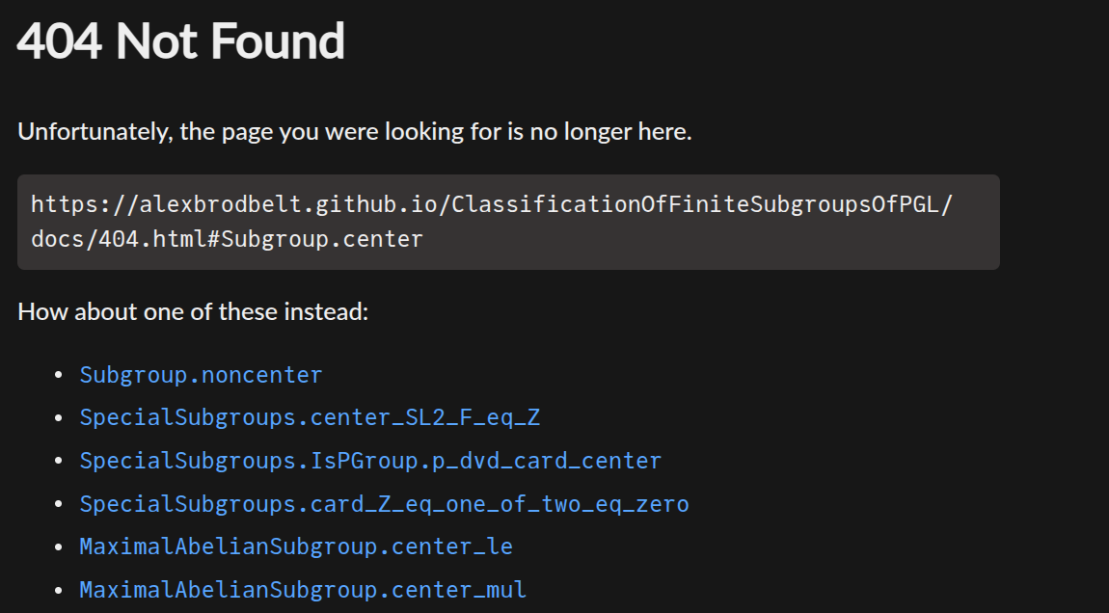This screenshot has width=1109, height=613.
Task: Click the 'How about one of these instead' text
Action: [x=193, y=312]
